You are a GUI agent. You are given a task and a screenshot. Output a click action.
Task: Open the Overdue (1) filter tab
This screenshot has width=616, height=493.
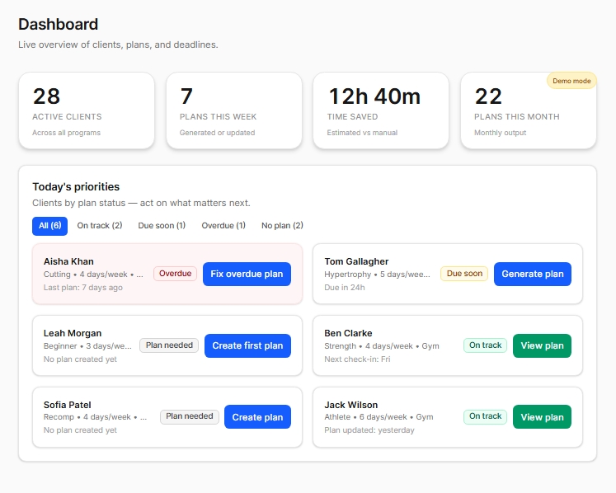coord(223,225)
